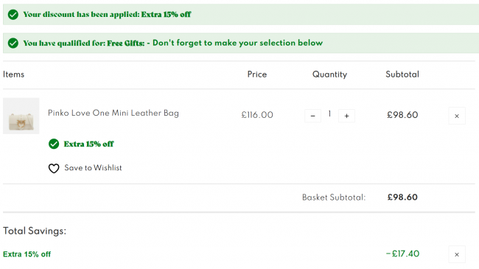Click the Save to Wishlist text
Viewport: 479px width, 269px height.
(93, 168)
